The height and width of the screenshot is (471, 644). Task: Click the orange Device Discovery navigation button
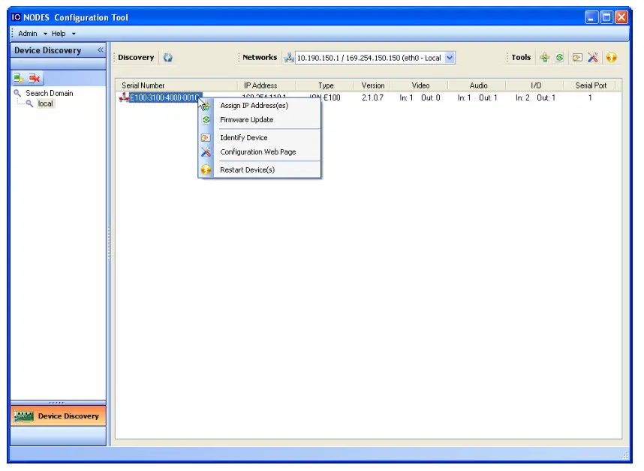(59, 416)
